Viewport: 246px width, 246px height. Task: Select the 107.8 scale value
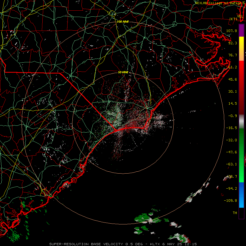232,31
